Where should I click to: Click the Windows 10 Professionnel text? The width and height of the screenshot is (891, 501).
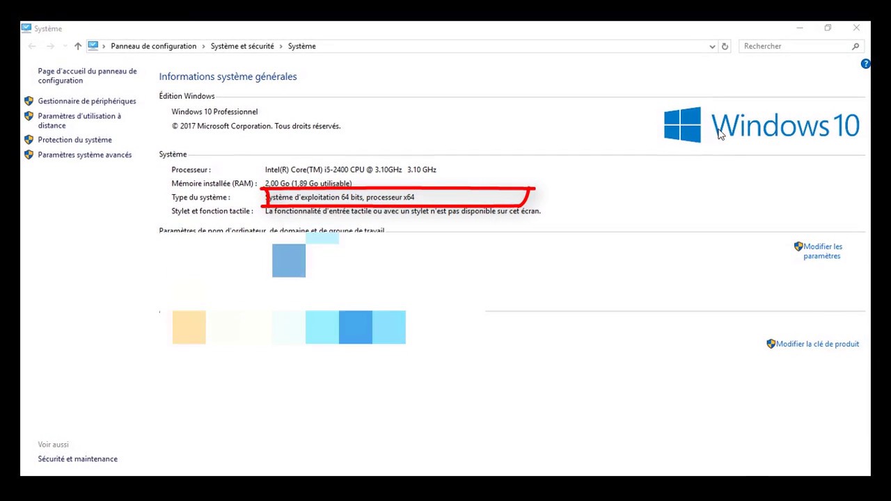click(214, 111)
